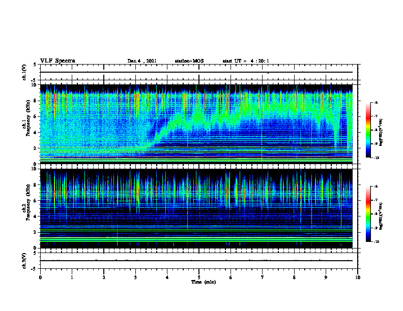
Task: Click the ch.3 voltage trace panel
Action: tap(199, 261)
